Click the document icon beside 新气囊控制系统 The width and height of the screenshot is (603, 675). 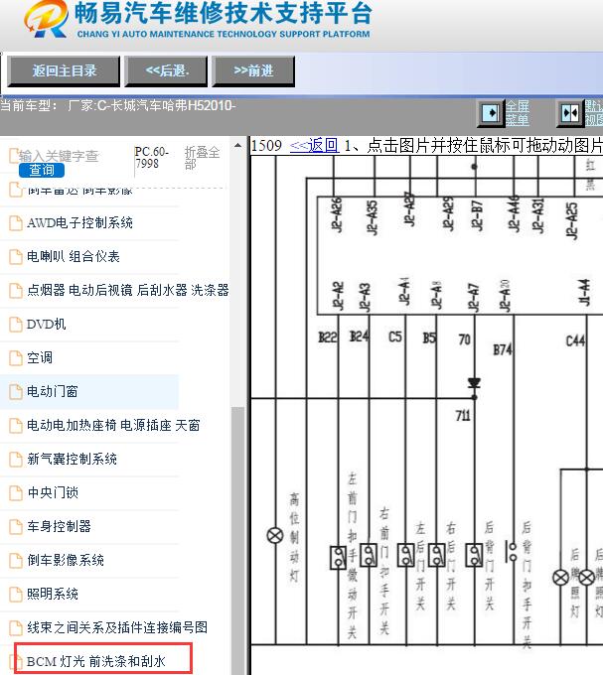[16, 460]
